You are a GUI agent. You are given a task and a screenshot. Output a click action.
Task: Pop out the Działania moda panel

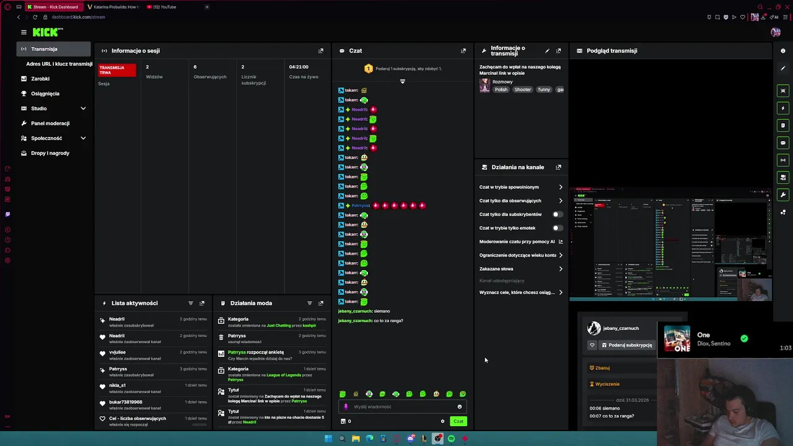(x=321, y=303)
